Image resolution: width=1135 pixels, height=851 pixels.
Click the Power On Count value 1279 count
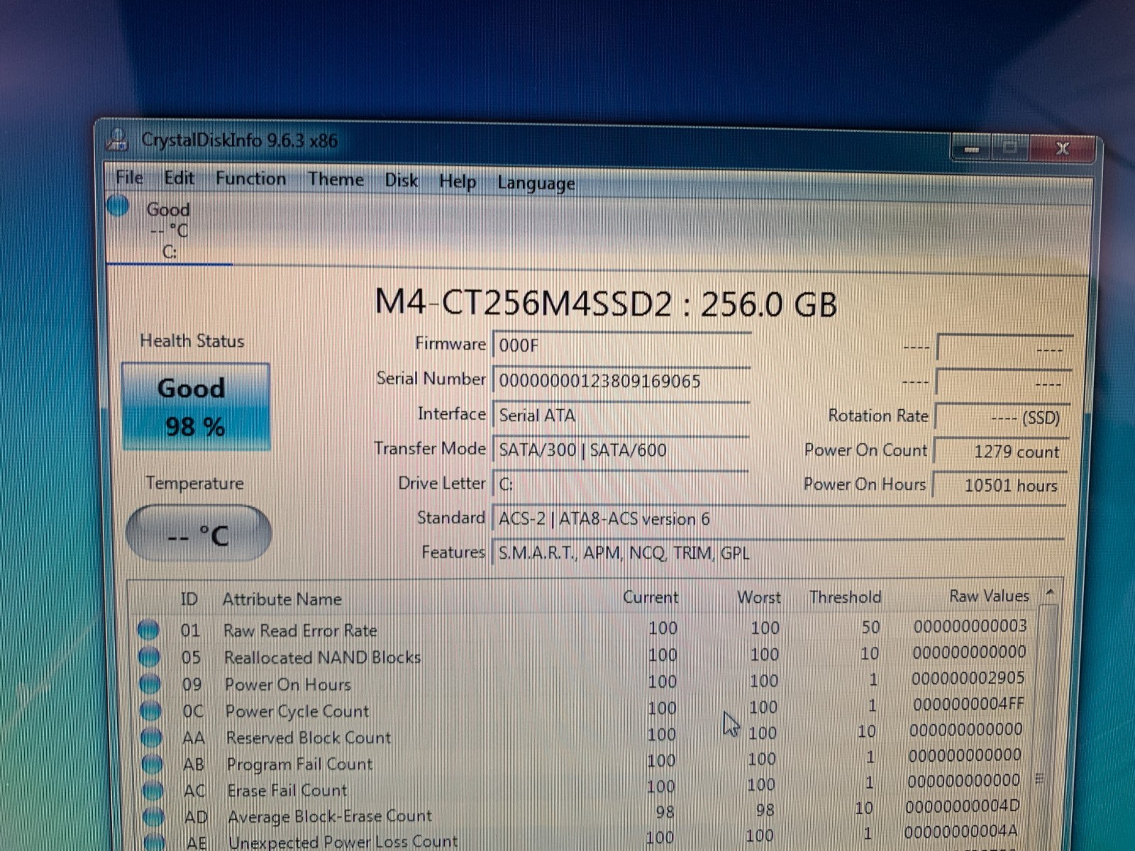(x=1000, y=451)
